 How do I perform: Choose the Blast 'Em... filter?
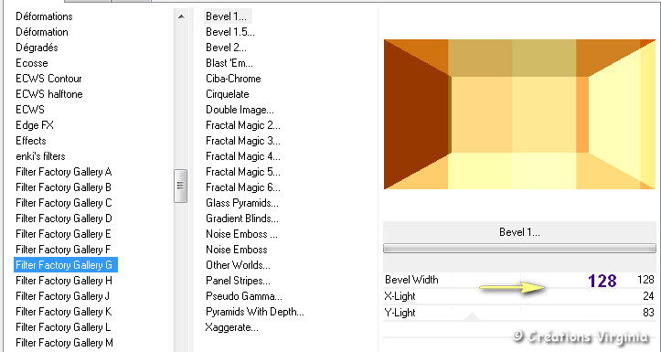coord(229,63)
